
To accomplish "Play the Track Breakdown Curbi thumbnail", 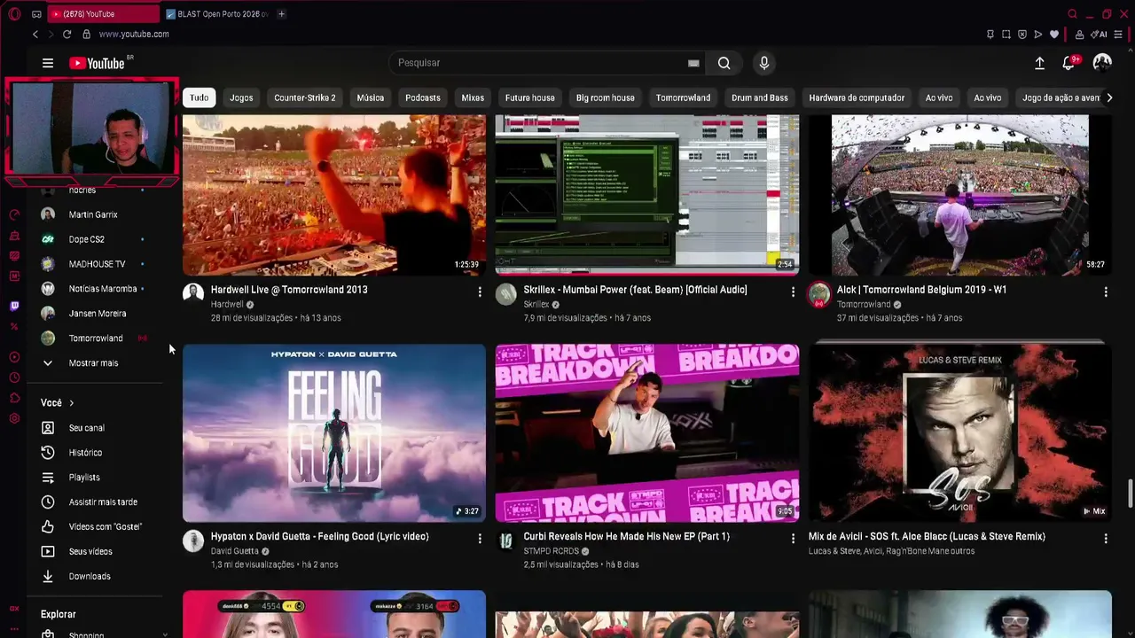I will pyautogui.click(x=647, y=433).
